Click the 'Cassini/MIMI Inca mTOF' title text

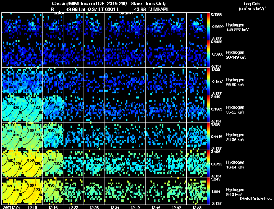78,3
